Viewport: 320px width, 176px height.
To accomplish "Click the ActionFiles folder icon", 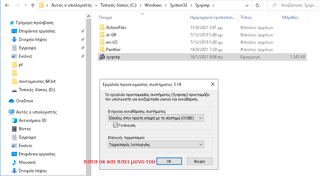I will click(x=102, y=28).
